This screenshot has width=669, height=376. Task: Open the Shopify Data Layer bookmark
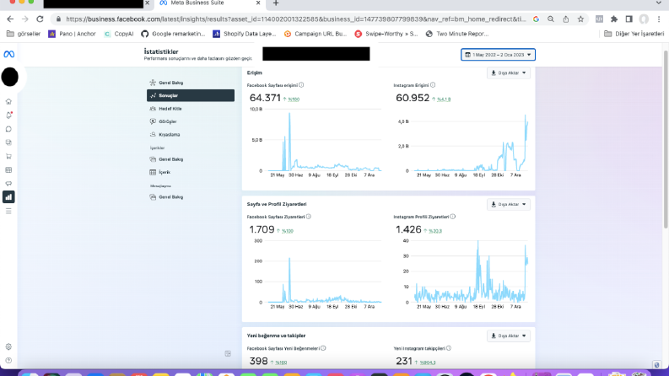(x=245, y=34)
